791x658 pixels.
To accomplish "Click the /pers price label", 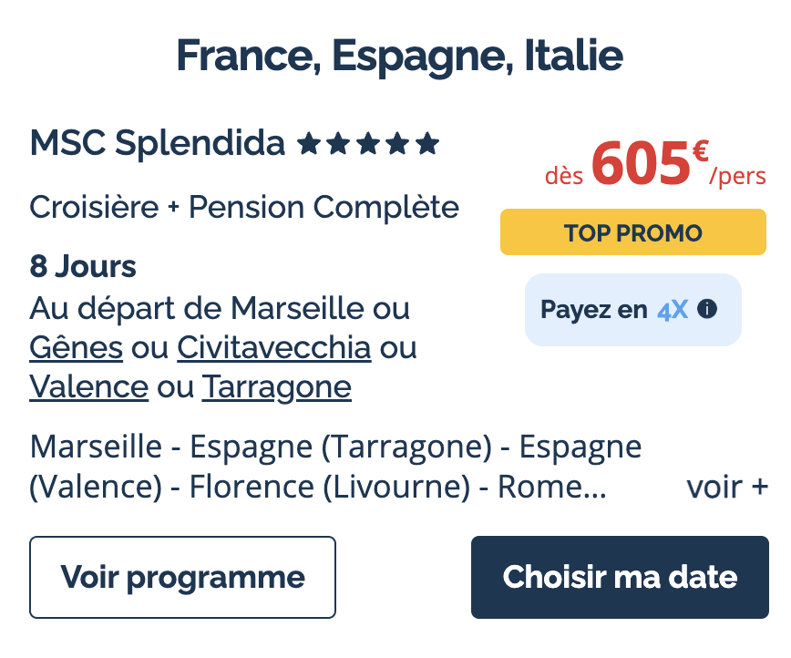I will 737,176.
